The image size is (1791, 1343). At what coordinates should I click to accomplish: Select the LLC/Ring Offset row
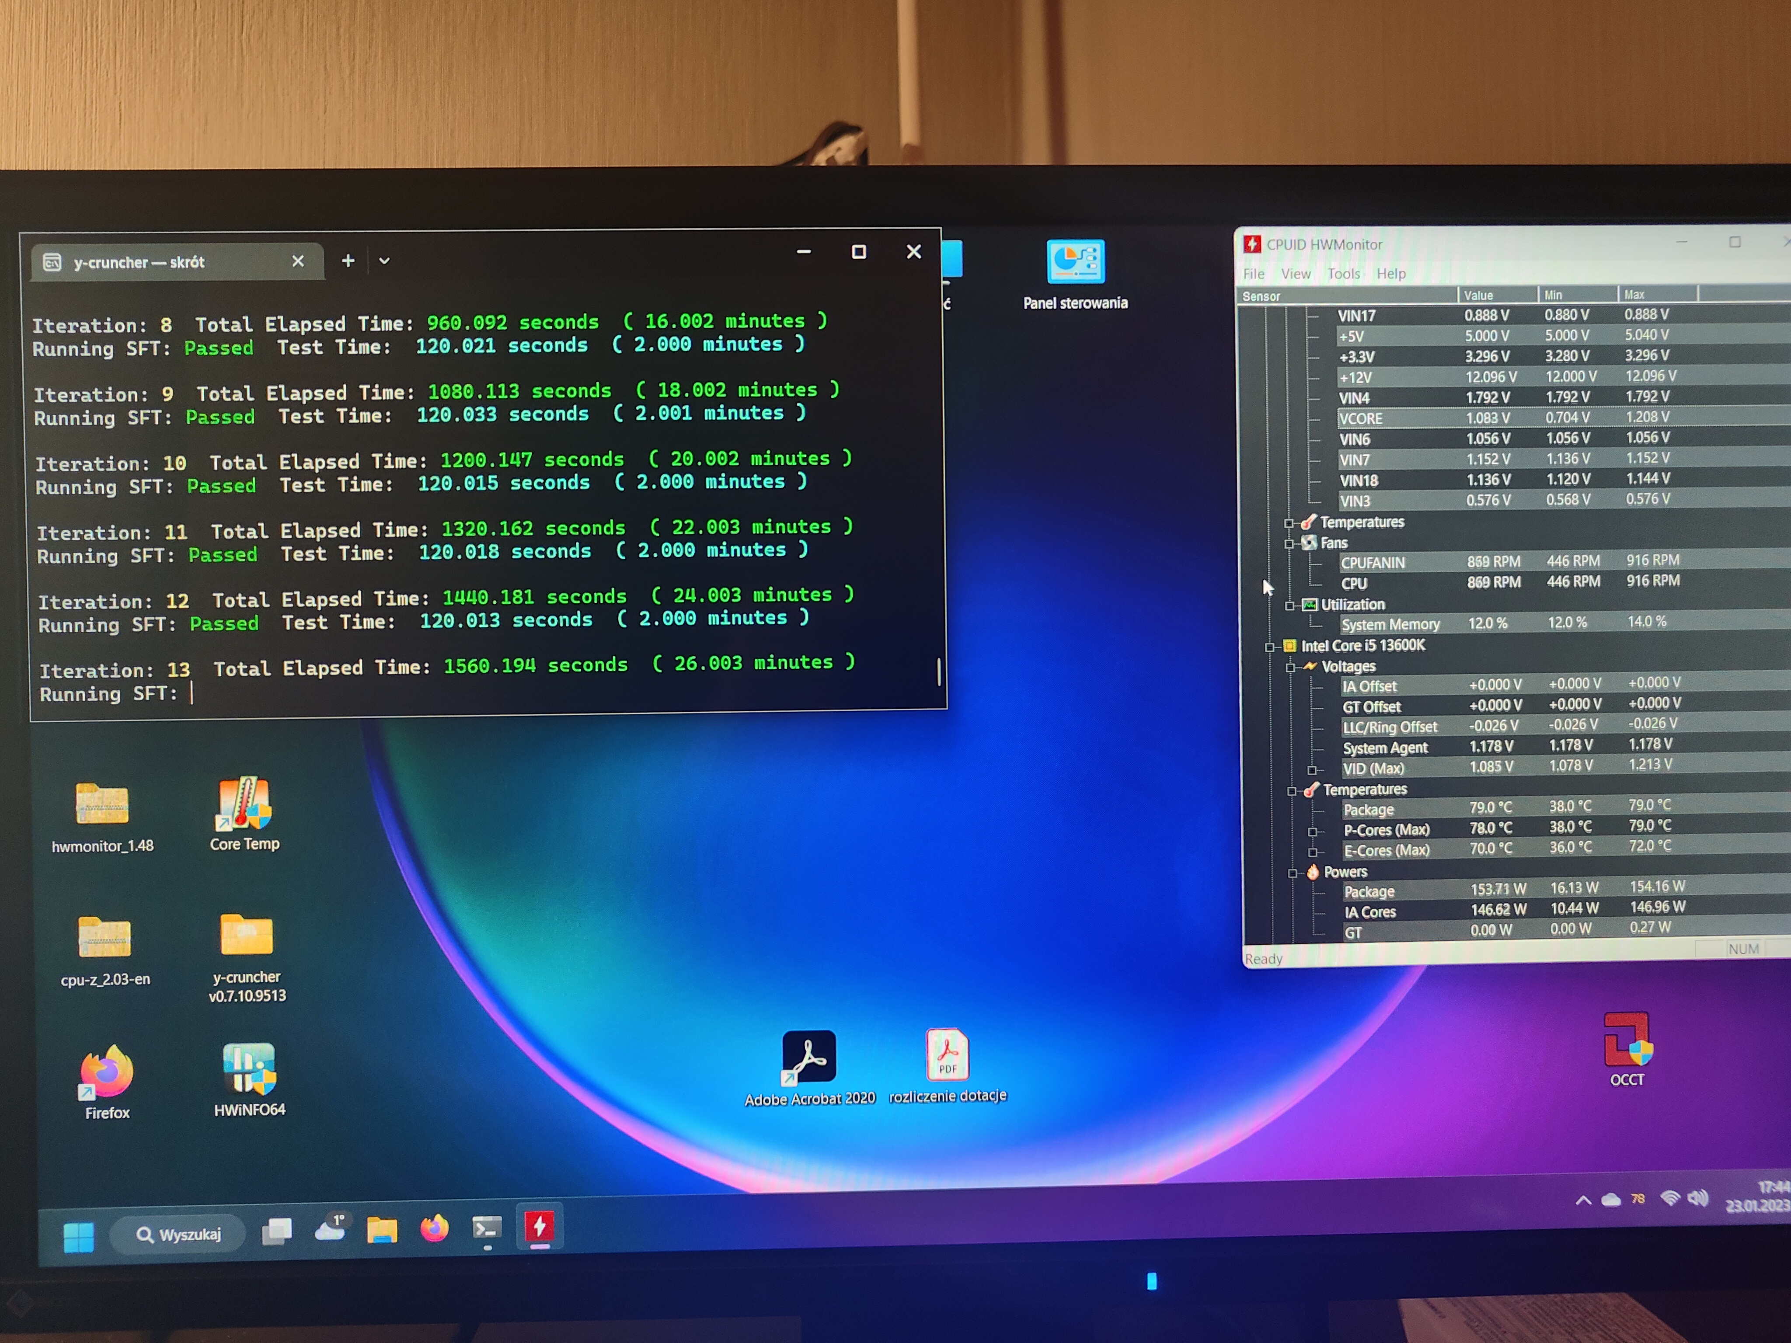coord(1565,726)
